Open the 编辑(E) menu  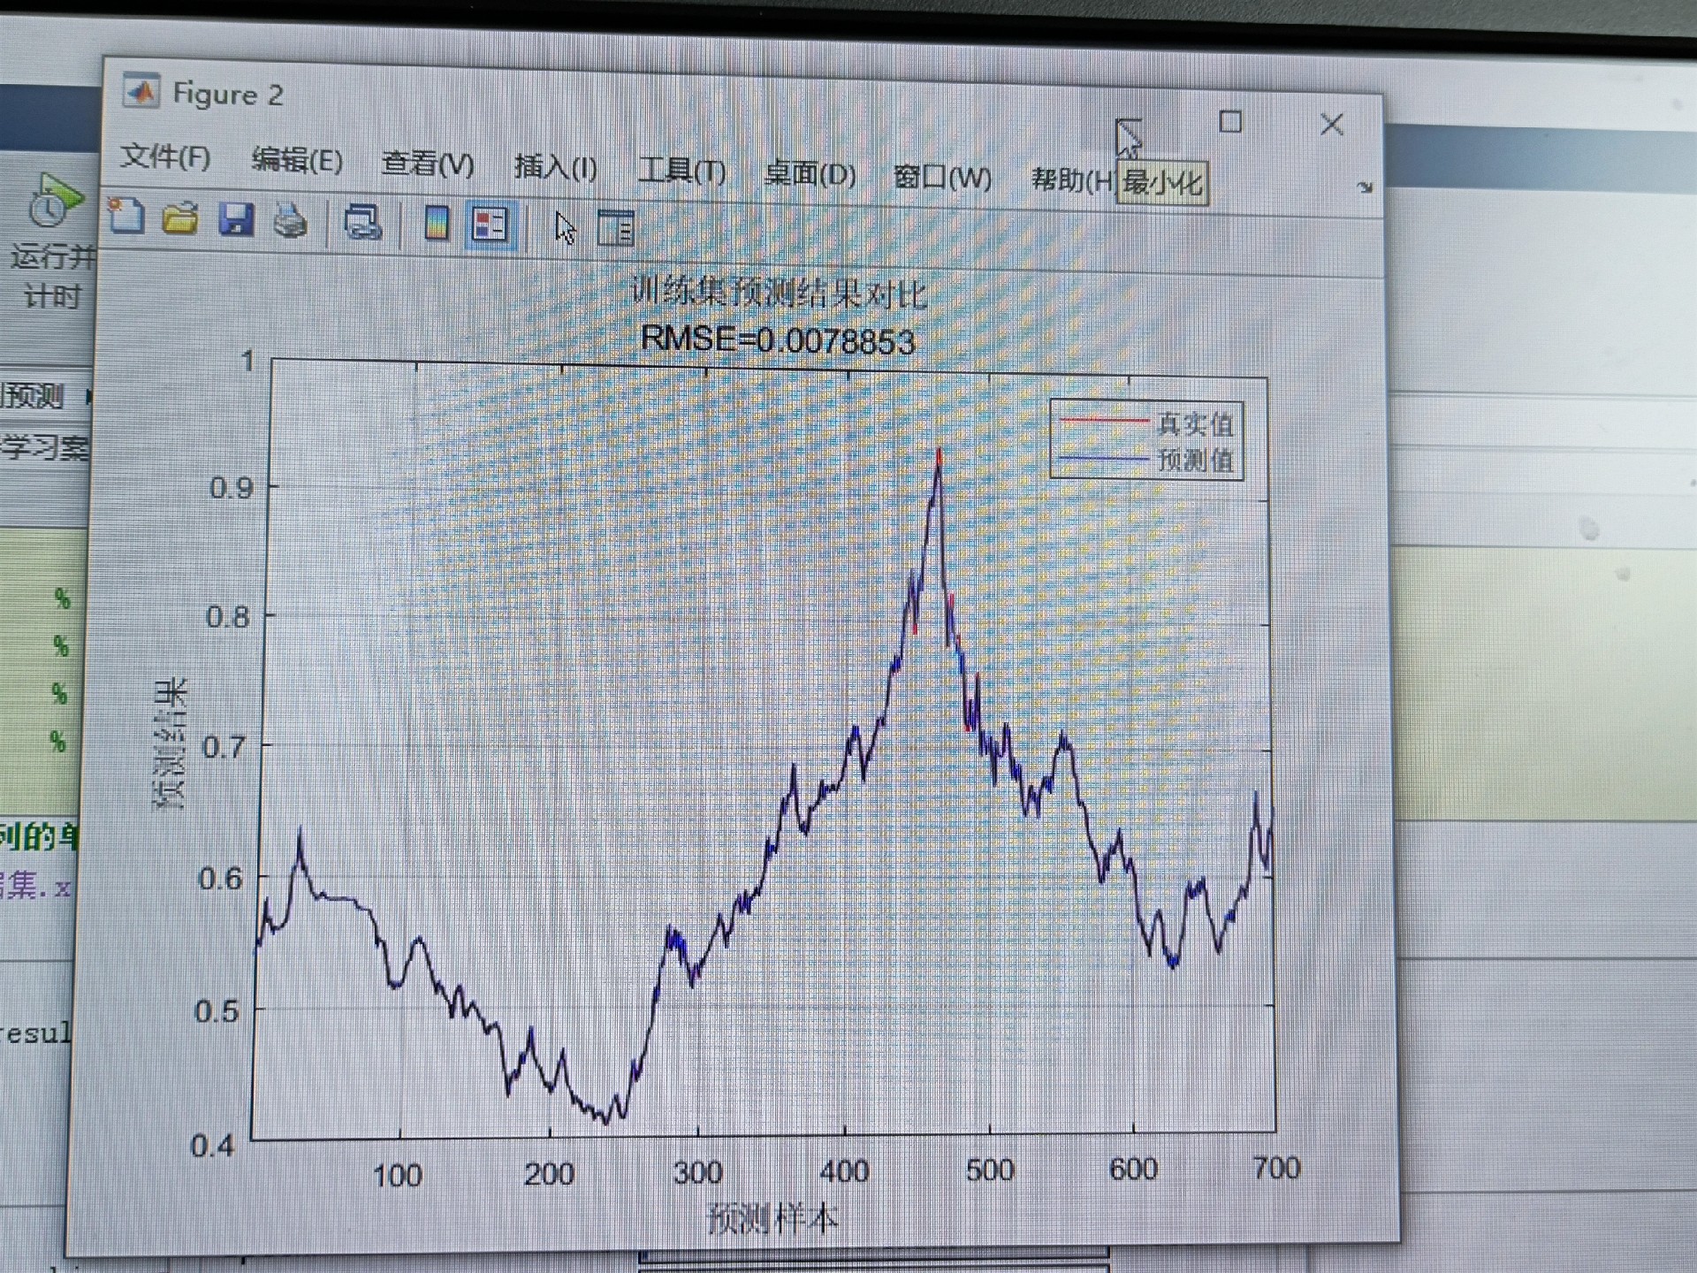coord(297,160)
